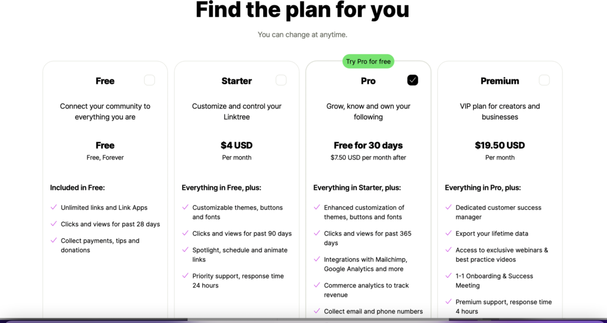The image size is (607, 323).
Task: Click the "$4 USD" Starter price
Action: [x=237, y=145]
